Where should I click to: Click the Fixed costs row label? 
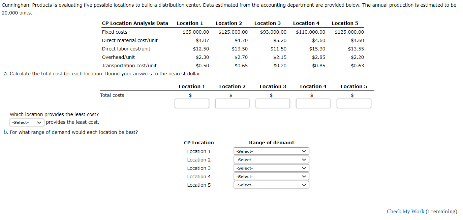click(x=115, y=32)
